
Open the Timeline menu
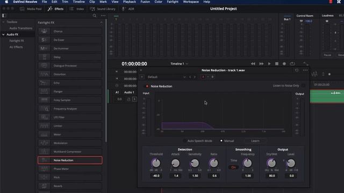(79, 2)
